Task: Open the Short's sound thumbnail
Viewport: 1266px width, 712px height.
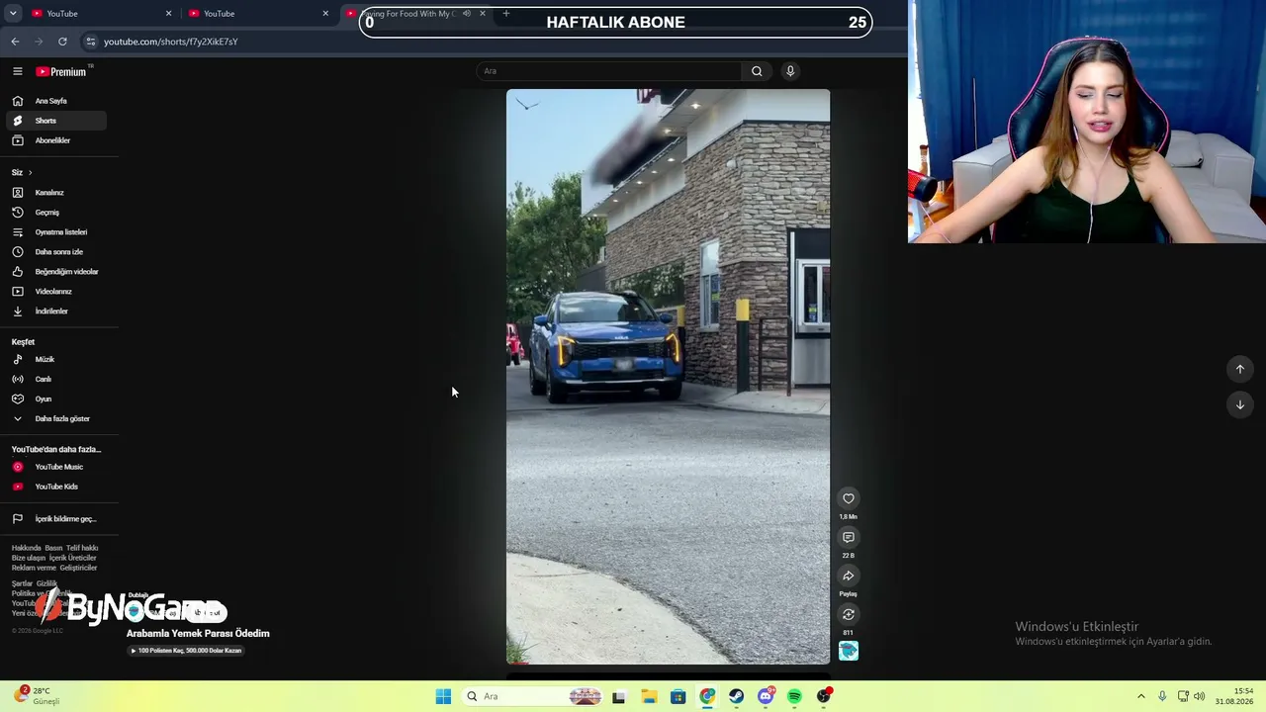Action: pyautogui.click(x=849, y=651)
